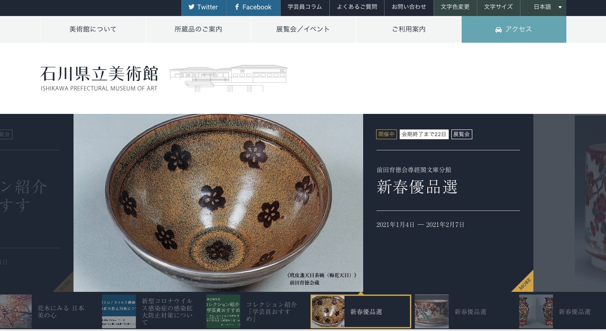Open the 日本語 language dropdown
606x331 pixels.
coord(548,7)
